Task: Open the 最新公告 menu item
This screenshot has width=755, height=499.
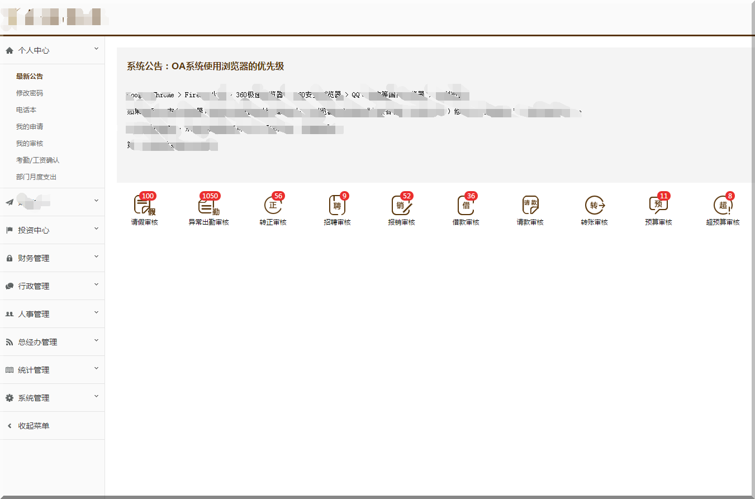Action: [x=29, y=76]
